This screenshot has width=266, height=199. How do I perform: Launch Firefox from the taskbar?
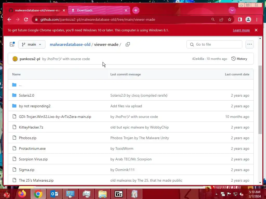point(22,194)
